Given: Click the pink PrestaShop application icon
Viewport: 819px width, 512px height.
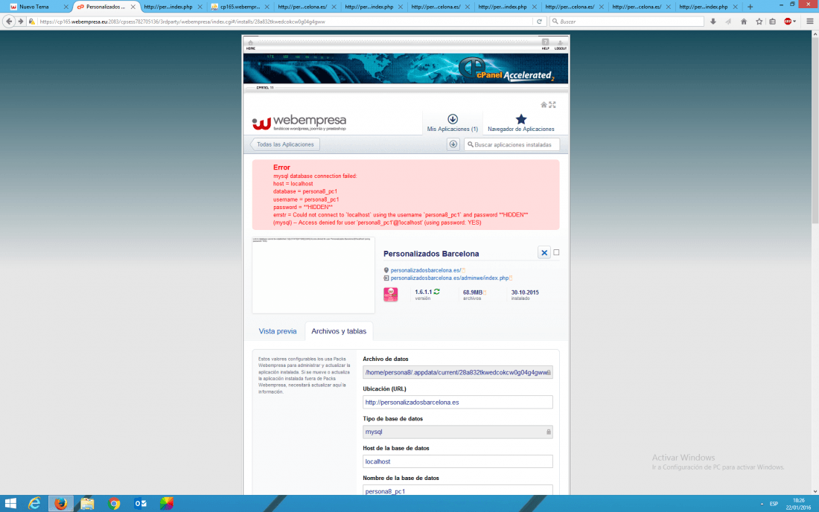Looking at the screenshot, I should click(x=391, y=295).
